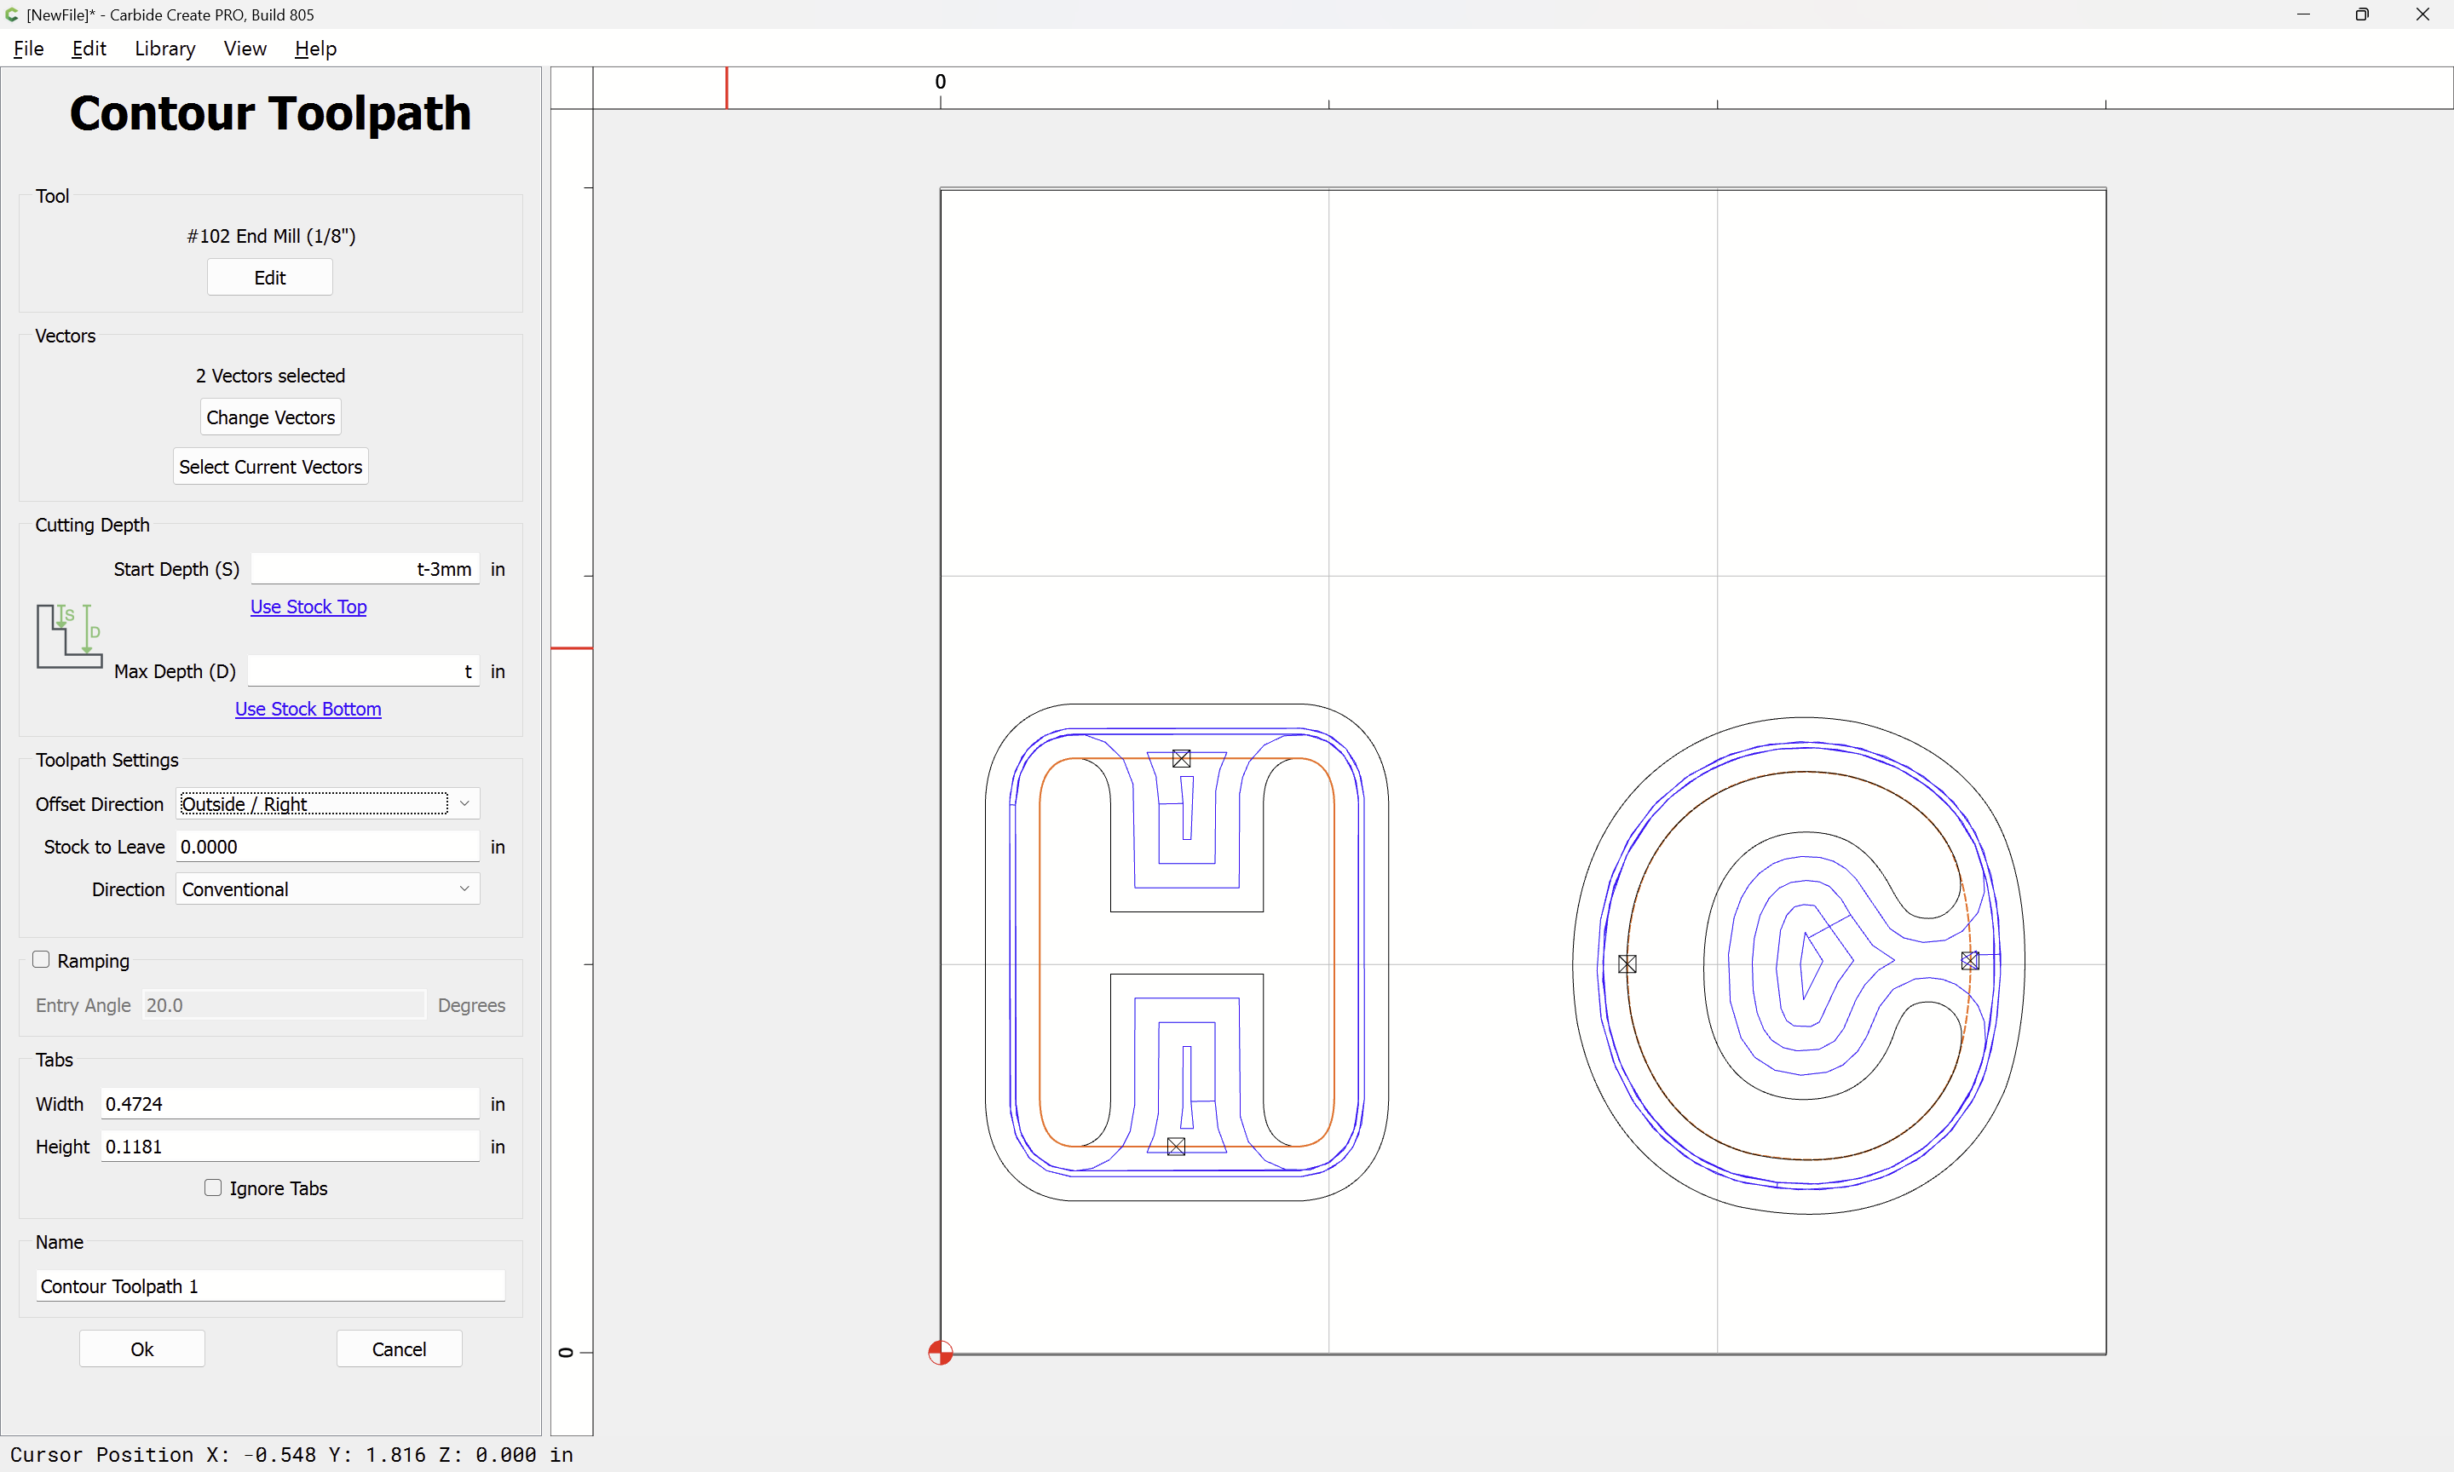Click the Carbide Create app icon in title bar
Screen dimensions: 2454x1472
(x=12, y=14)
